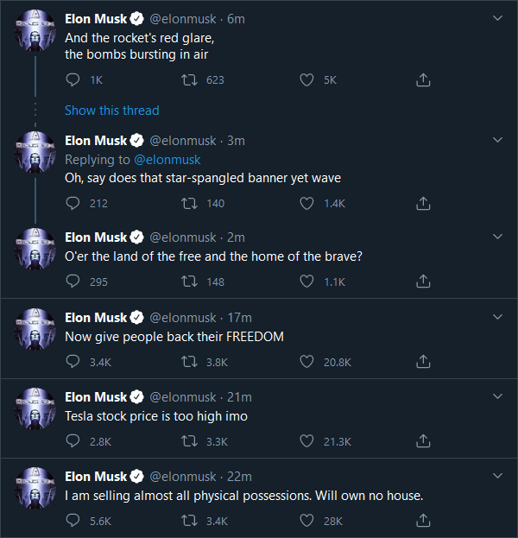Reply to the 'Tesla stock price' tweet

click(73, 441)
